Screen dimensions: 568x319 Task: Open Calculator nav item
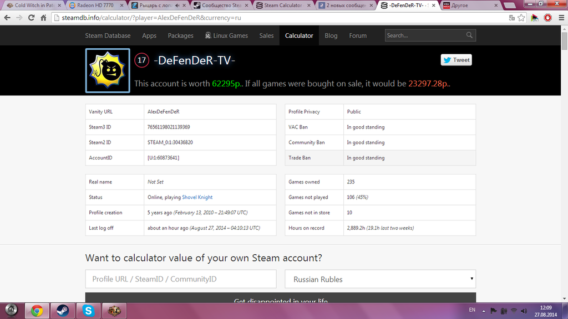tap(299, 35)
